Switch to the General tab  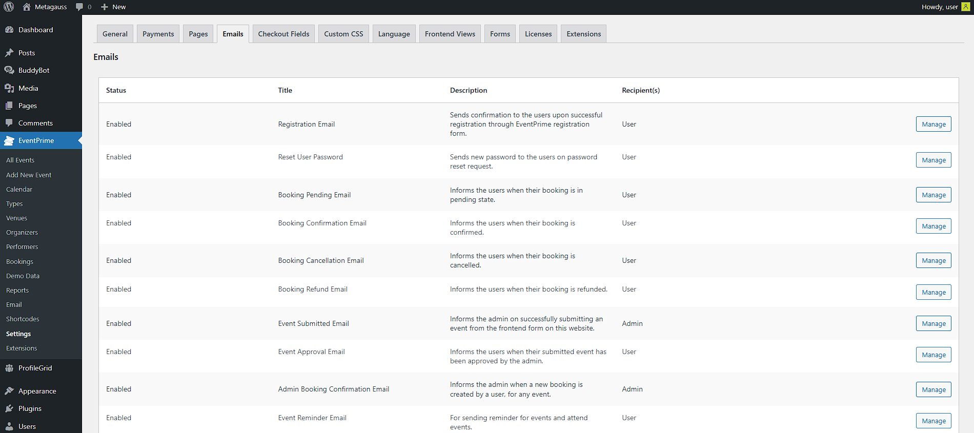click(115, 34)
